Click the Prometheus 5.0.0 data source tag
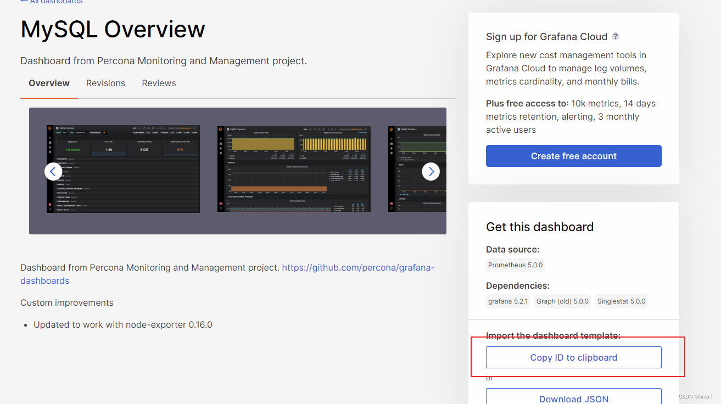 515,265
